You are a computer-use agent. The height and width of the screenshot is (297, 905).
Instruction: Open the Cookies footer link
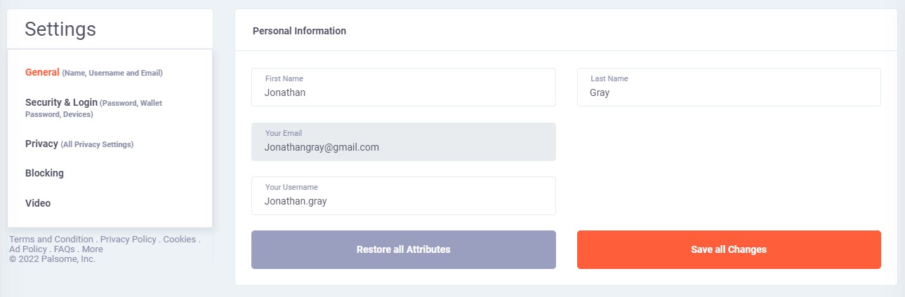click(179, 240)
